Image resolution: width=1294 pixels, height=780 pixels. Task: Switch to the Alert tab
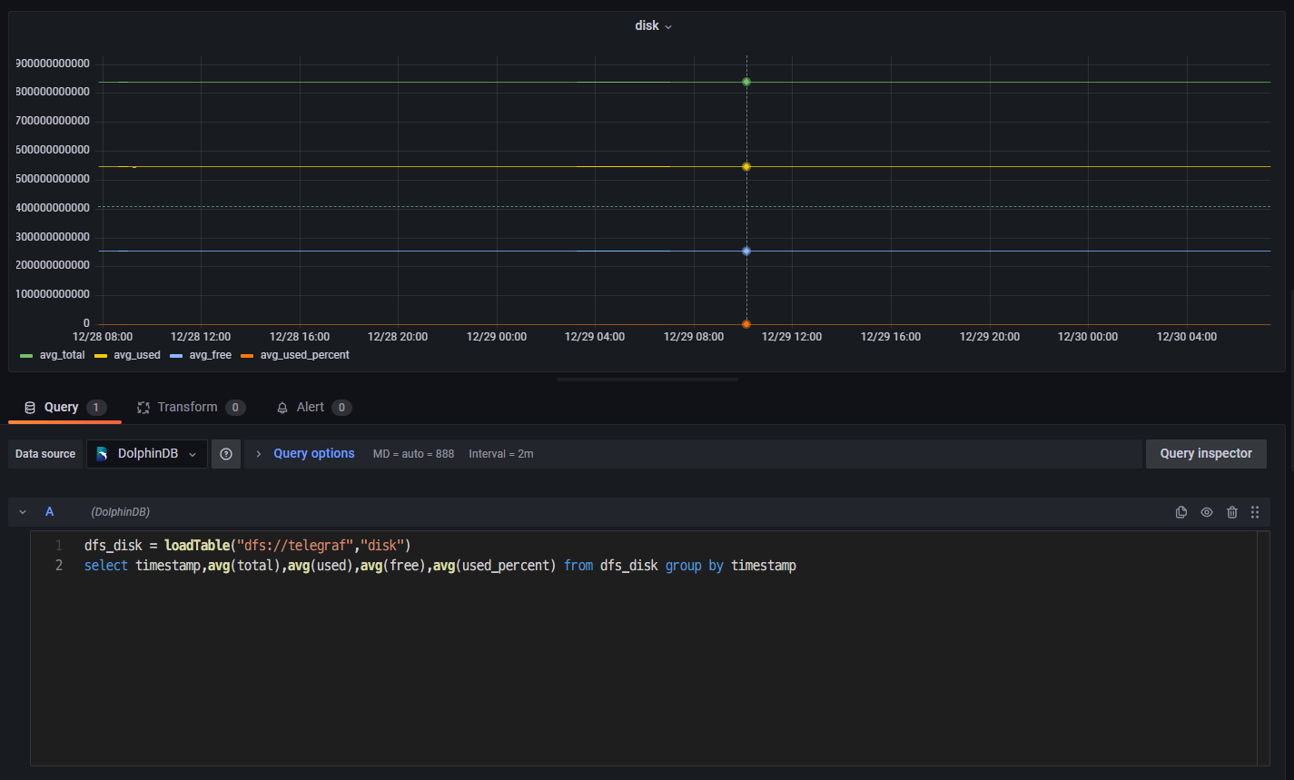(310, 408)
